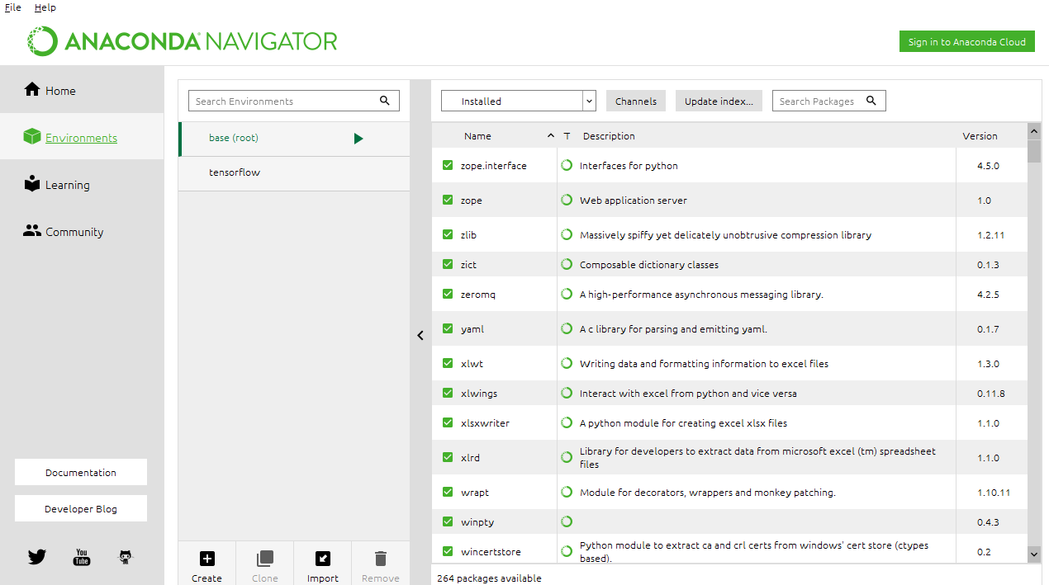This screenshot has height=585, width=1049.
Task: Toggle the xlrd package checkbox
Action: pyautogui.click(x=448, y=457)
